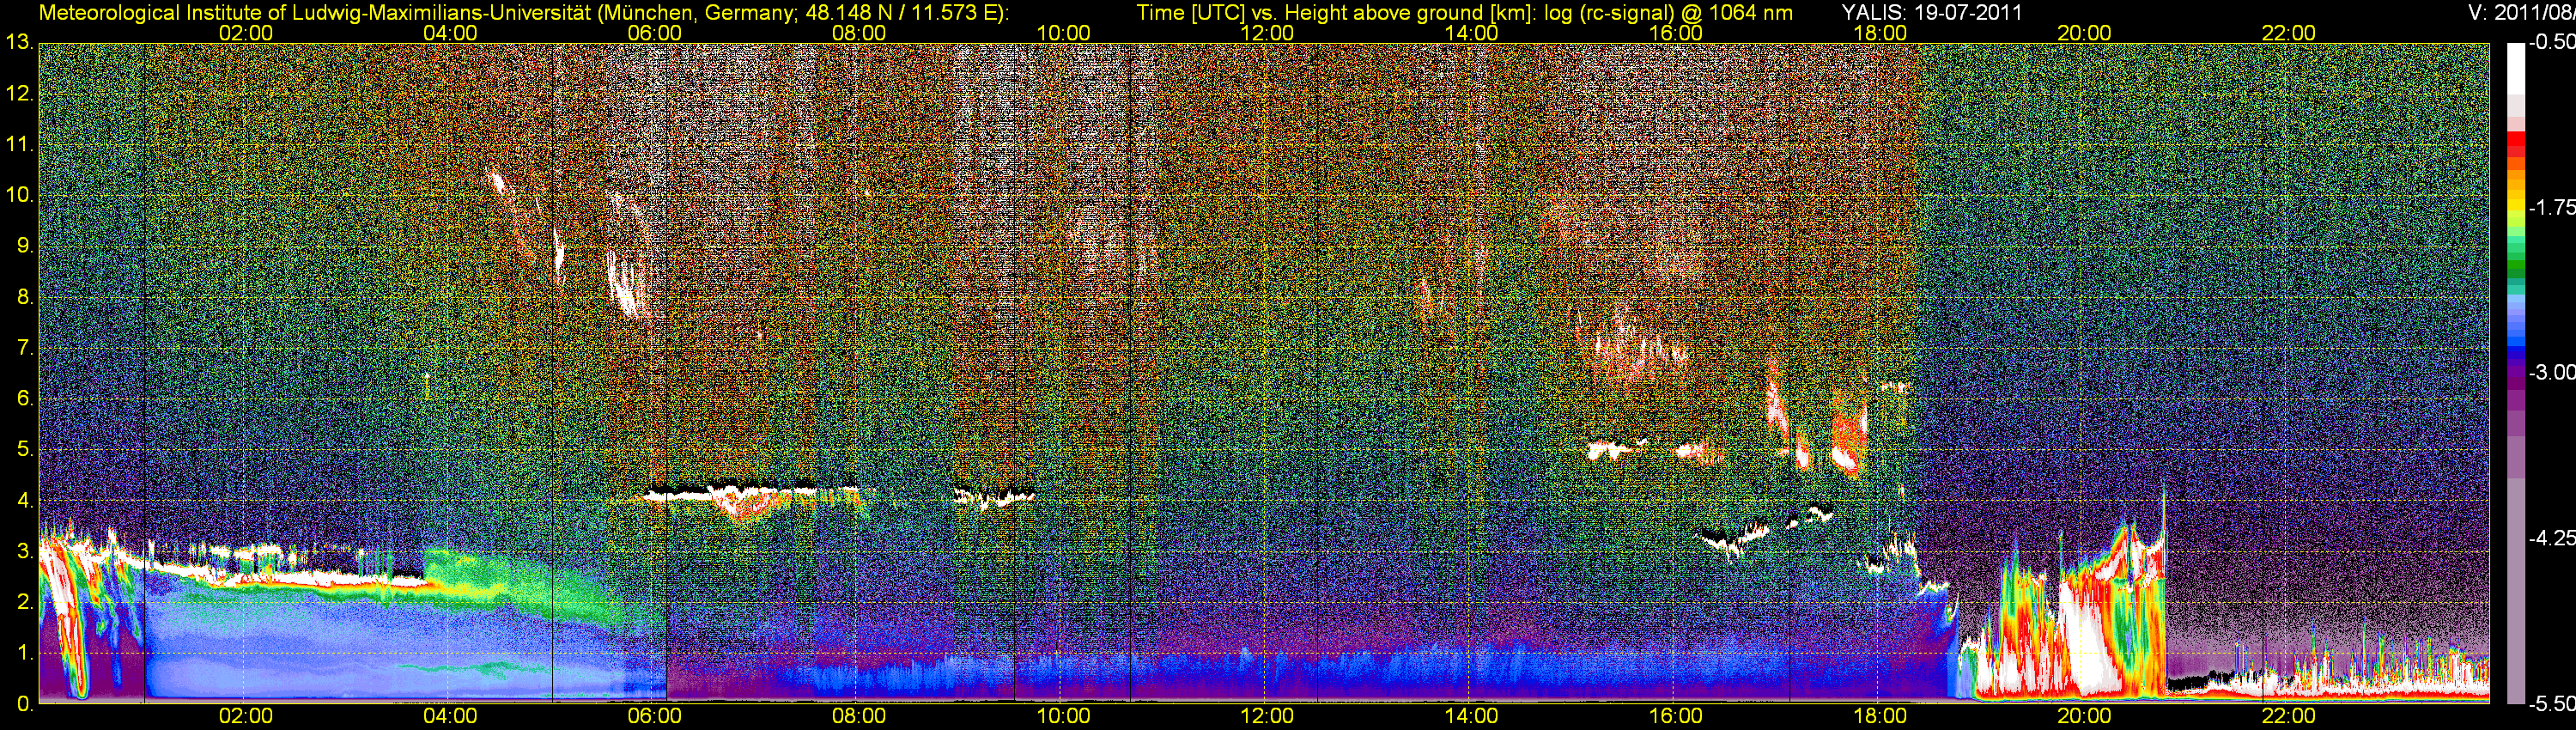Click the -4.25 value on the color scale

point(2551,538)
